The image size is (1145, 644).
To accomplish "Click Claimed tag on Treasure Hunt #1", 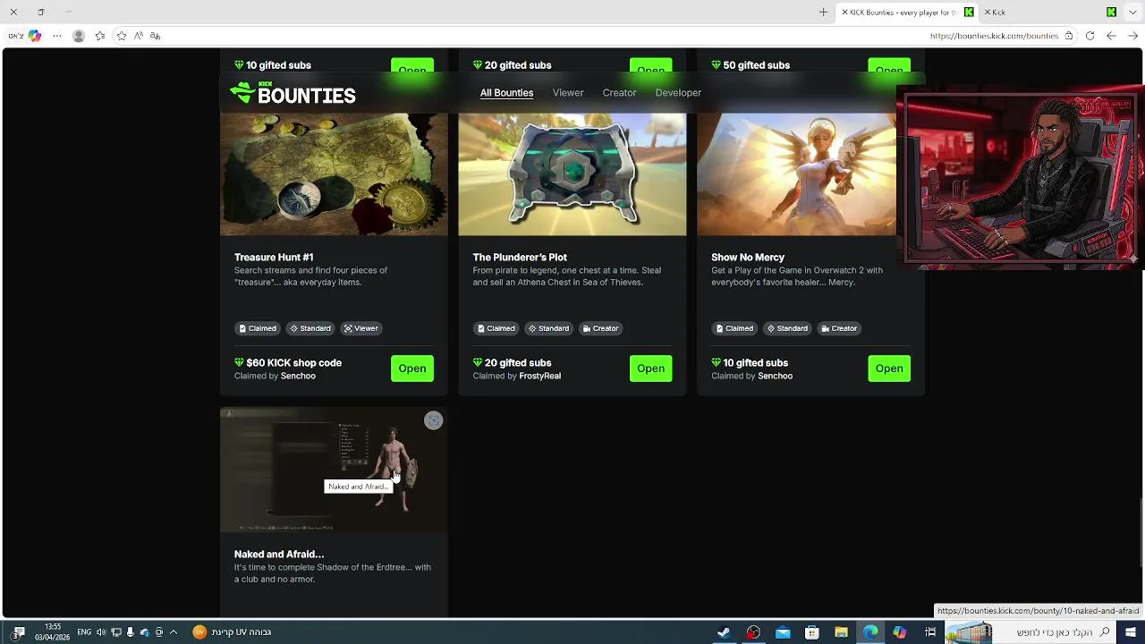I will [x=258, y=328].
